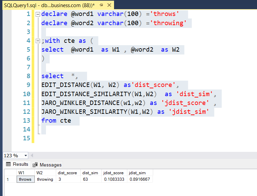Click the 0.8916667 result cell
The width and height of the screenshot is (257, 196).
[x=140, y=179]
